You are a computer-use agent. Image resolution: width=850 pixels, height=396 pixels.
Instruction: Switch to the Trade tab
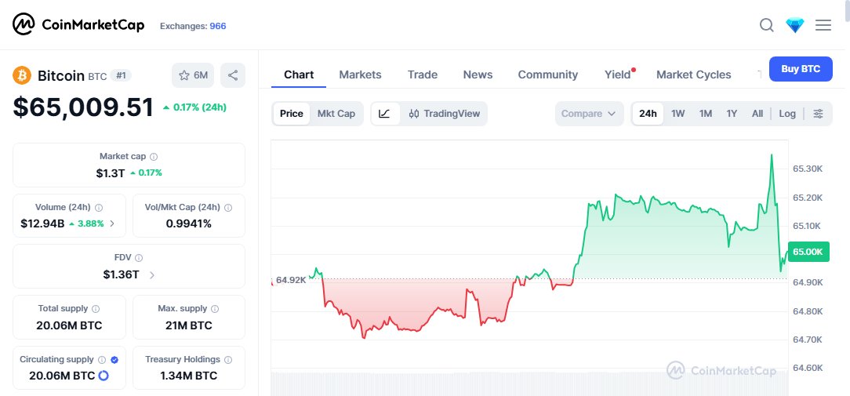(423, 74)
